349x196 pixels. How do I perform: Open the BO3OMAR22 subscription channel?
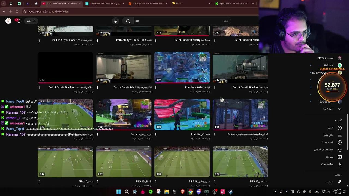pyautogui.click(x=327, y=73)
